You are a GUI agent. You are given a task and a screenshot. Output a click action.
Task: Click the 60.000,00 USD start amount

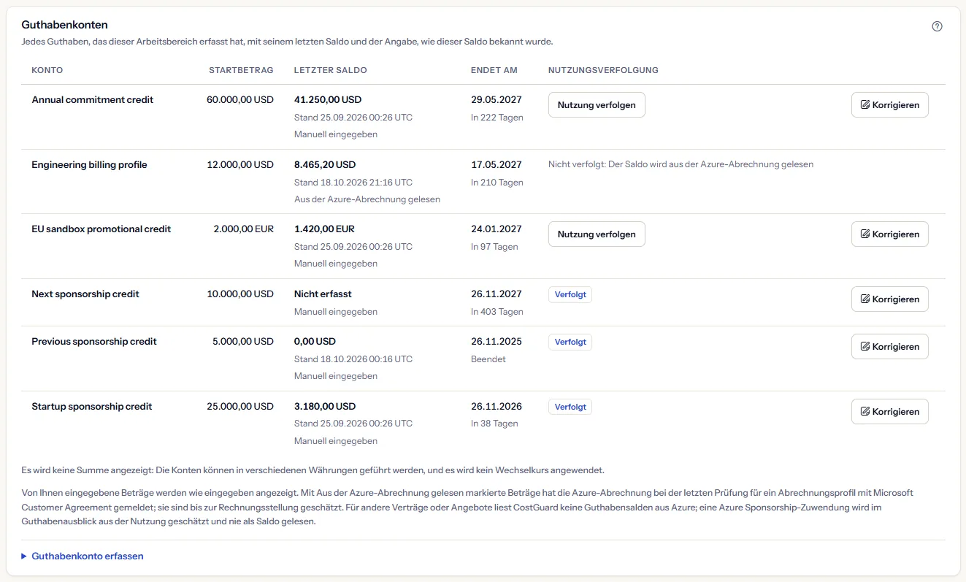click(240, 99)
